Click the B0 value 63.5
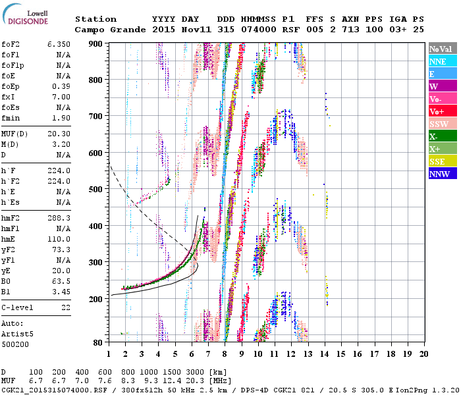 [61, 282]
